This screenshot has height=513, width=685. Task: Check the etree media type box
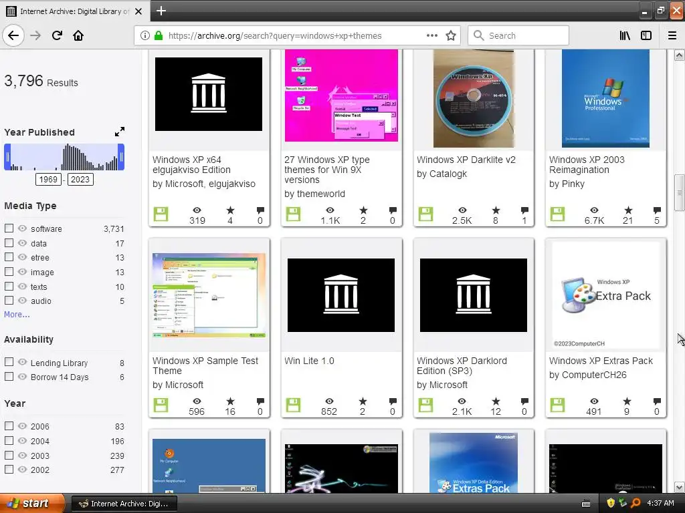coord(9,257)
